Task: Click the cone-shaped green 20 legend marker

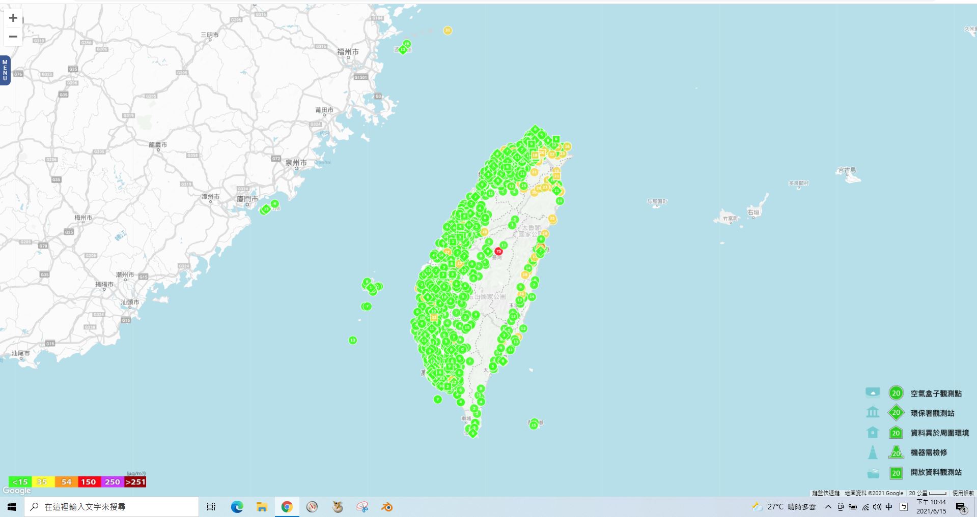Action: pyautogui.click(x=896, y=452)
